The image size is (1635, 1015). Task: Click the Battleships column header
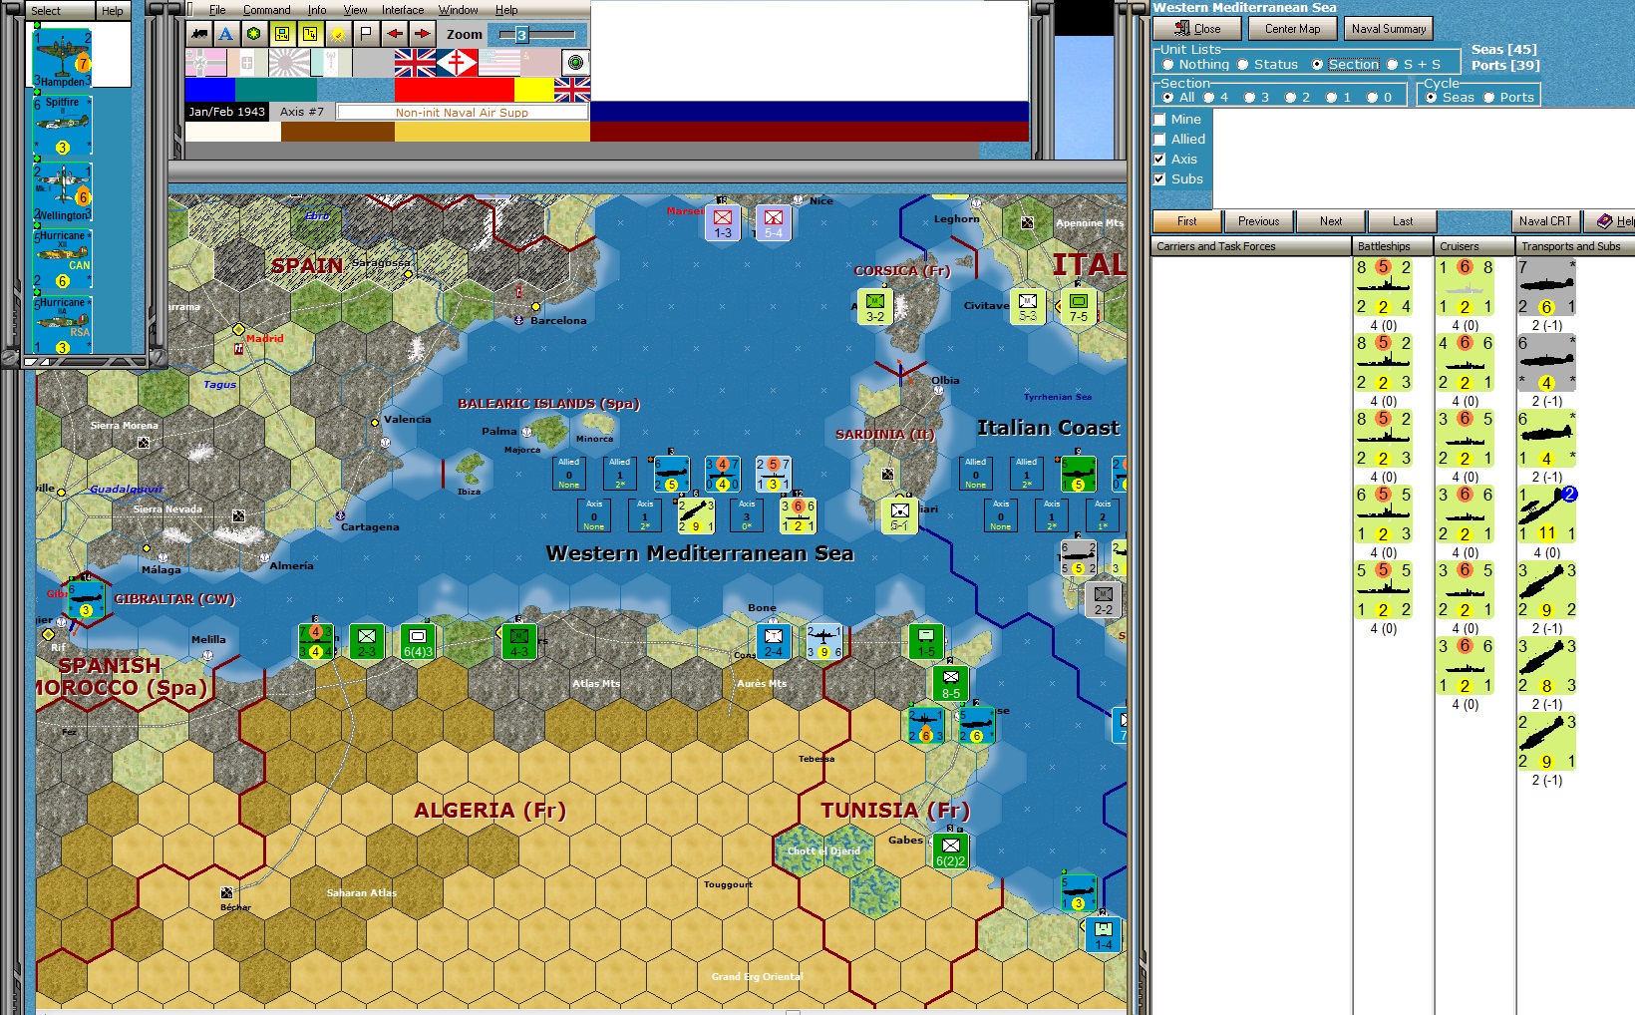[1392, 246]
